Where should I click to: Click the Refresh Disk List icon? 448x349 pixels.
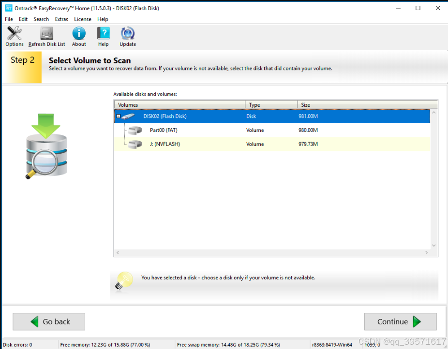[x=46, y=33]
